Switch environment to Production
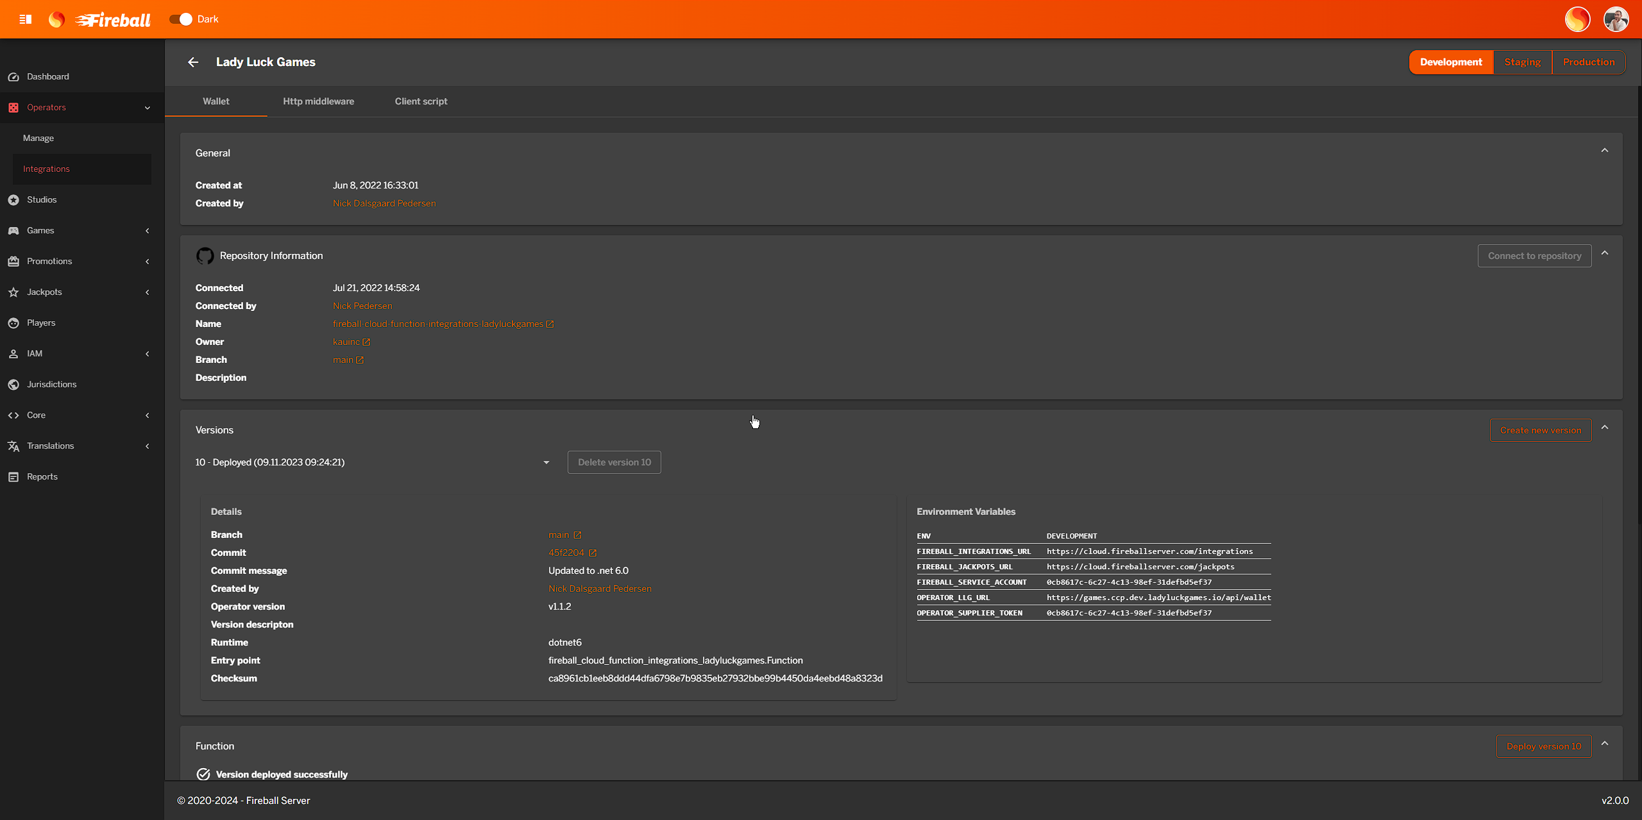 point(1588,62)
